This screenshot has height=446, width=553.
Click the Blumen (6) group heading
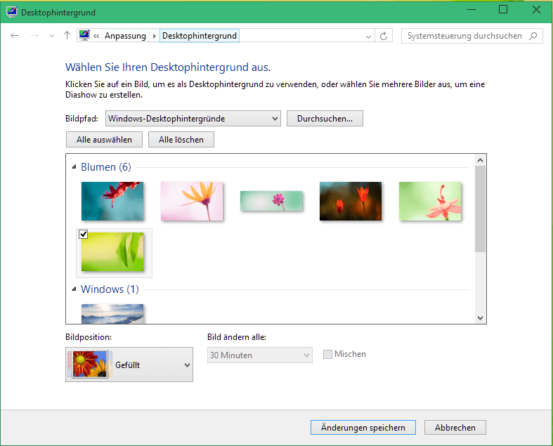tap(106, 166)
